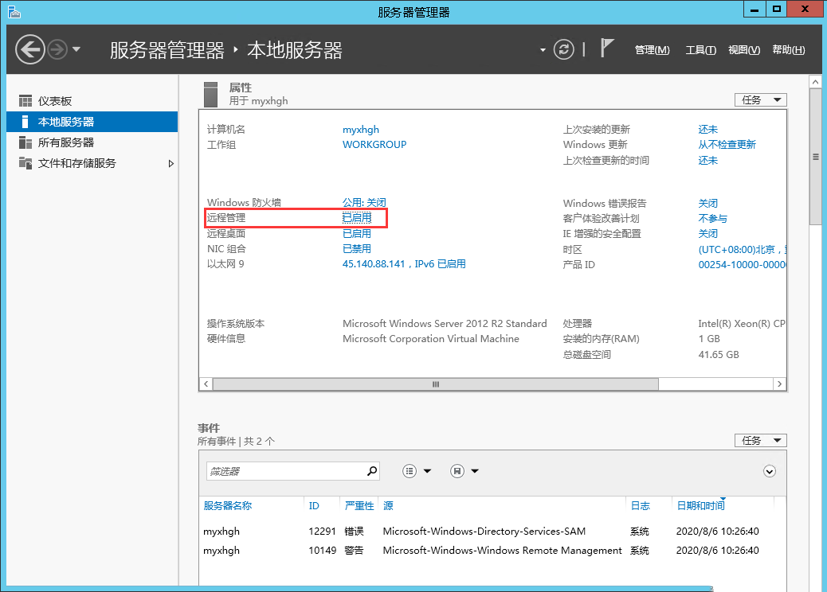
Task: Select 文件和存储服务 in the sidebar
Action: click(x=92, y=163)
